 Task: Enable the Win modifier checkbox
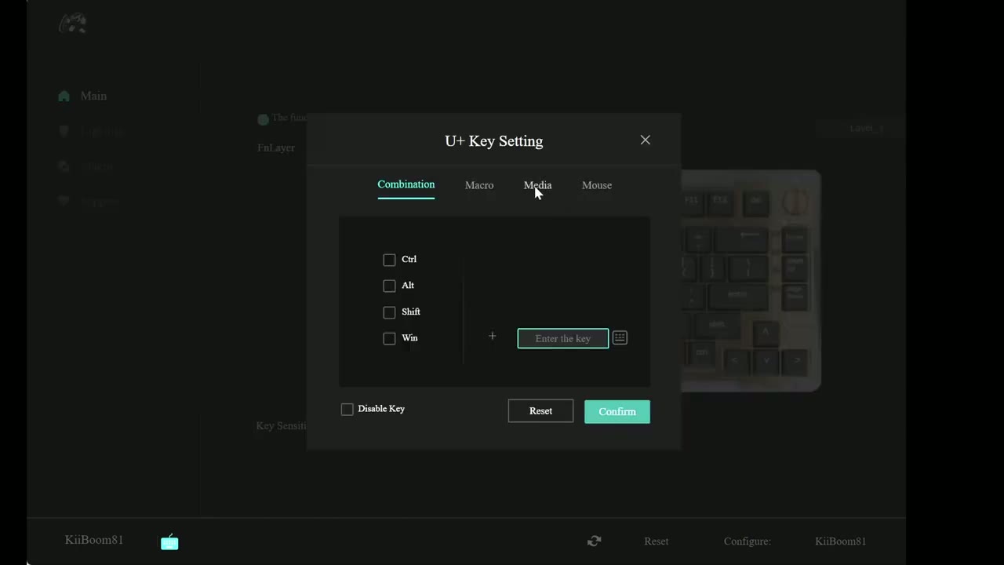(x=389, y=338)
